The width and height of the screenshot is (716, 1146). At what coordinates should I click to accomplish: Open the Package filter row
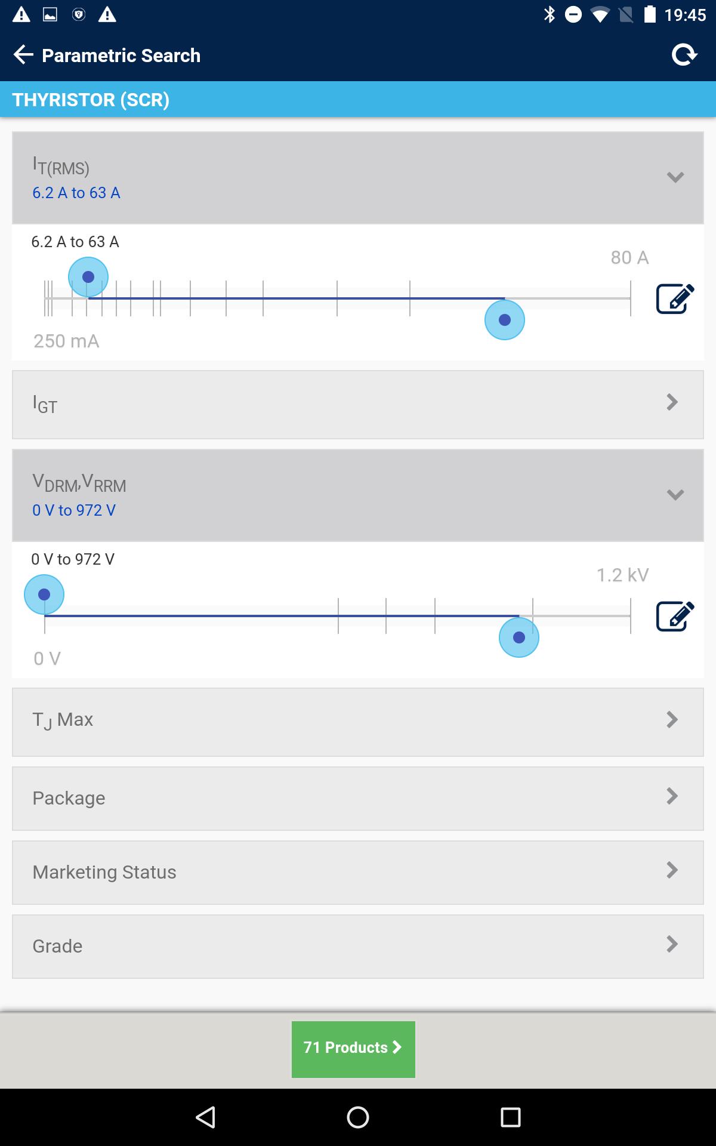(x=358, y=799)
